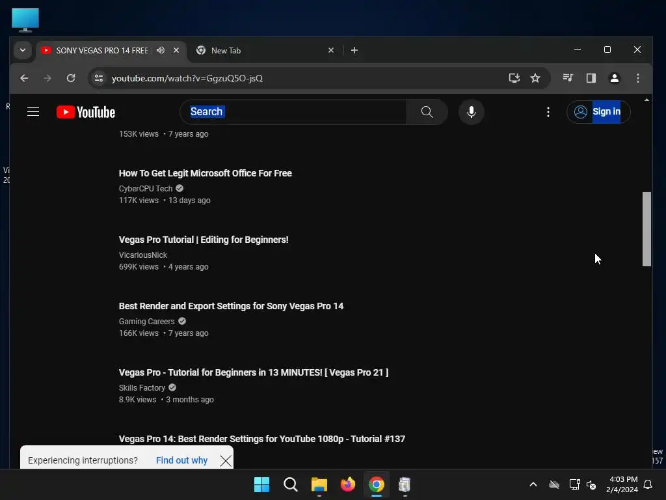Screen dimensions: 666x500
Task: Mute the tab audio speaker icon
Action: tap(161, 50)
